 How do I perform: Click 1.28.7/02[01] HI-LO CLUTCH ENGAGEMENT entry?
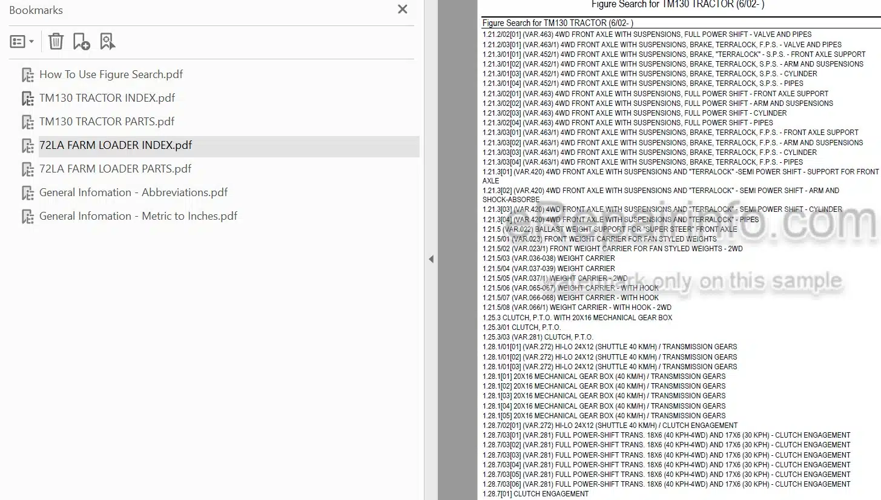610,426
